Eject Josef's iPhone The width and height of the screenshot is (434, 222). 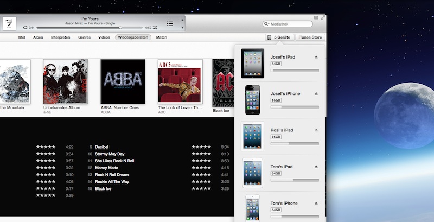pyautogui.click(x=316, y=93)
